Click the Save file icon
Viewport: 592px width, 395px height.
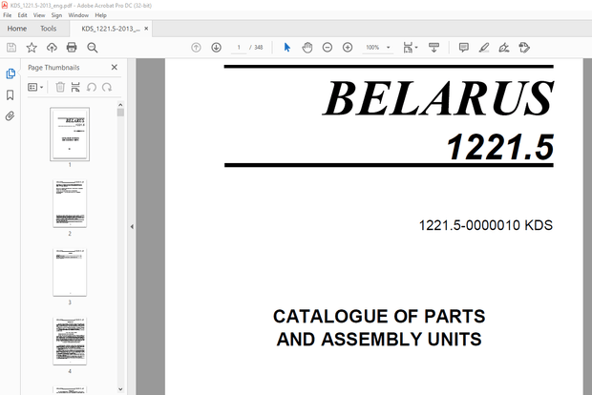[11, 48]
